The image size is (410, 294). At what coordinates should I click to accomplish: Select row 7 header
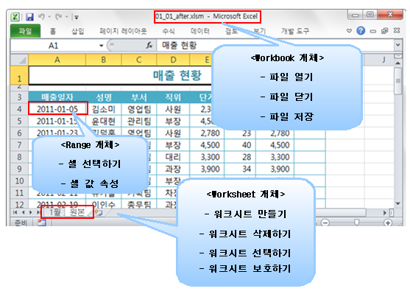(x=19, y=145)
